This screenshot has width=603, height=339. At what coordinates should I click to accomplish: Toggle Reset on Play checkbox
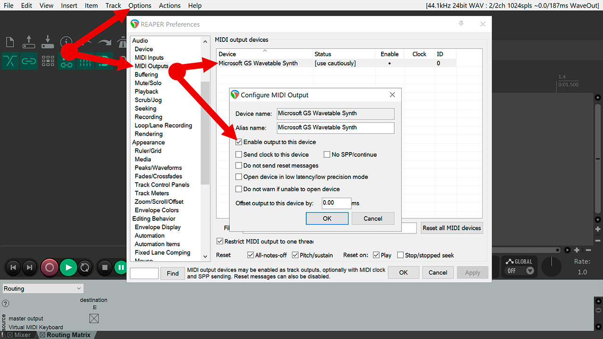[376, 255]
